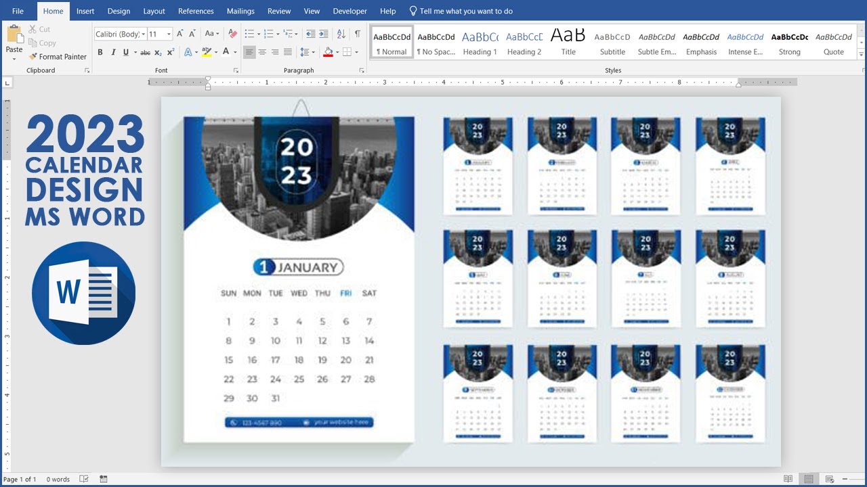Open the font size dropdown showing 11
Screen dimensions: 867x487
point(167,34)
